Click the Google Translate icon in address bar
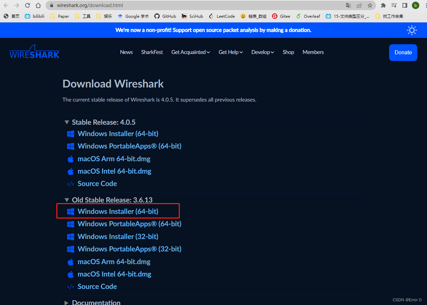This screenshot has height=305, width=427. click(x=348, y=5)
